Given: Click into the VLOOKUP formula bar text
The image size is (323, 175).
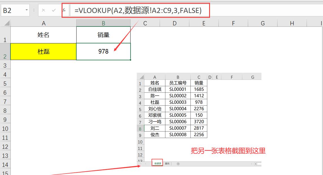Looking at the screenshot, I should point(138,10).
